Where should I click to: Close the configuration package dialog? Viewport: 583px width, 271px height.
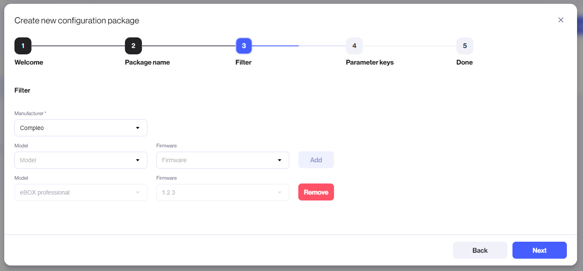pos(561,20)
